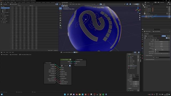Click the Group Output node header
171x96 pixels.
click(x=81, y=59)
